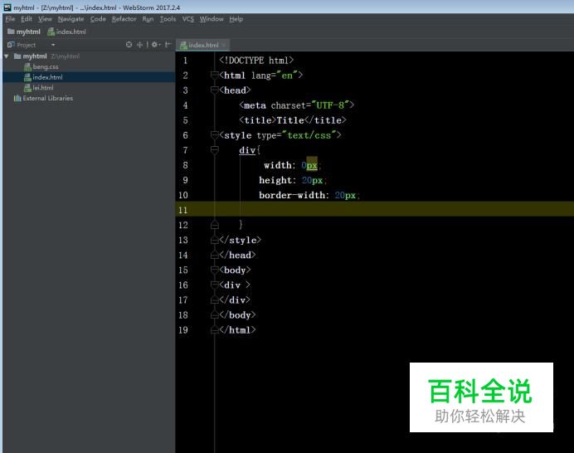The height and width of the screenshot is (453, 574).
Task: Select index.html in the project tree
Action: tap(47, 77)
